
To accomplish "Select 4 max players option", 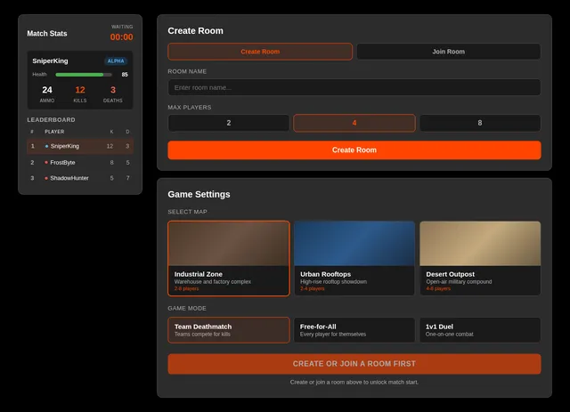I will (354, 123).
